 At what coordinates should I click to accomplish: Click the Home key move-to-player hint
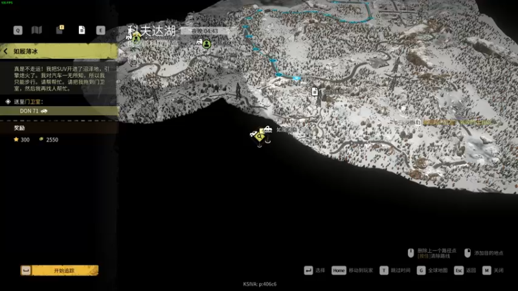(x=352, y=270)
